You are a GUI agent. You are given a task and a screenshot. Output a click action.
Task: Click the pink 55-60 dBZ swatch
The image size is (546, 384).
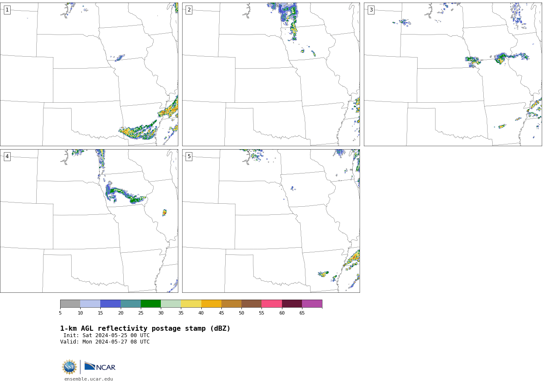coord(272,304)
